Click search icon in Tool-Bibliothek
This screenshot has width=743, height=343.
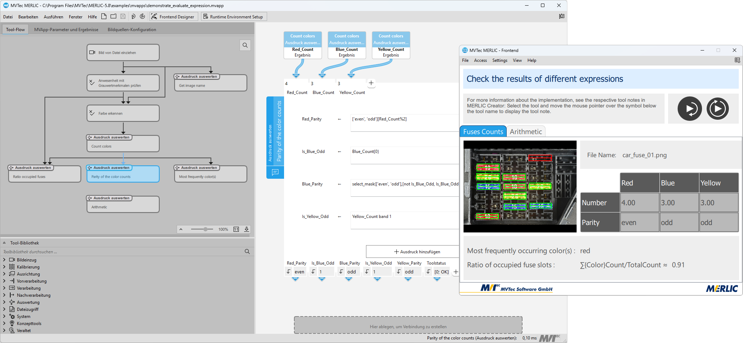tap(247, 252)
